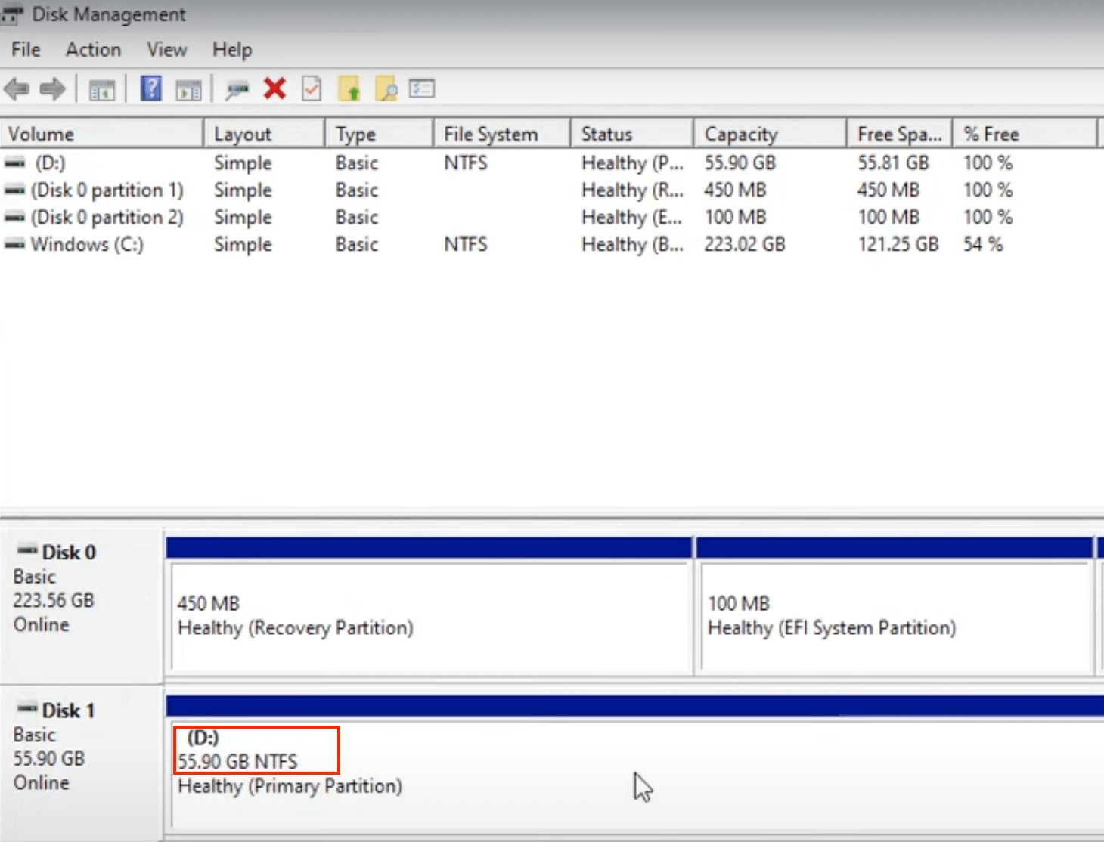The image size is (1104, 842).
Task: Click the 55.90 GB capacity cell
Action: (x=740, y=163)
